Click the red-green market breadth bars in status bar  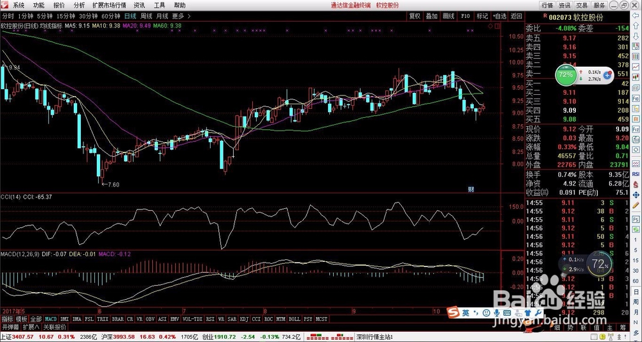tap(329, 337)
